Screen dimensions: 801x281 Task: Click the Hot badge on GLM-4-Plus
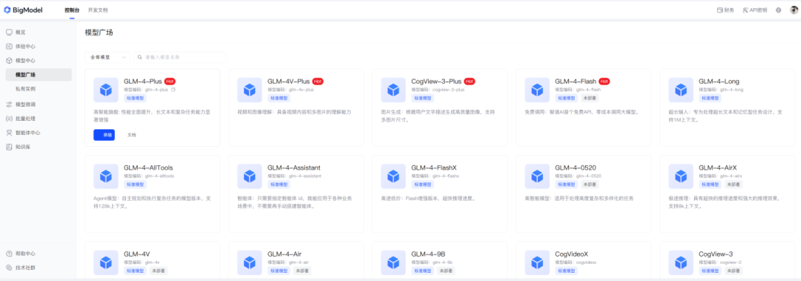pos(170,82)
